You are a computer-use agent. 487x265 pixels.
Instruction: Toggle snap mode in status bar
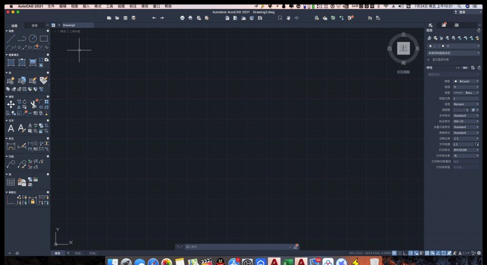point(399,253)
